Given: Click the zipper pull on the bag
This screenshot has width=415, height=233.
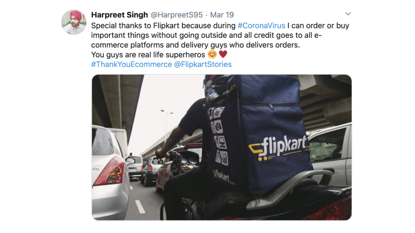Looking at the screenshot, I should click(271, 107).
